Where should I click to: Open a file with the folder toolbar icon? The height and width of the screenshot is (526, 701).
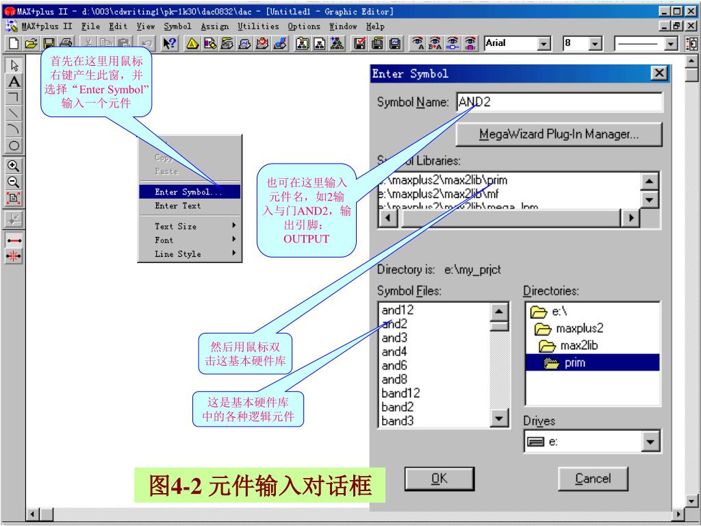31,43
